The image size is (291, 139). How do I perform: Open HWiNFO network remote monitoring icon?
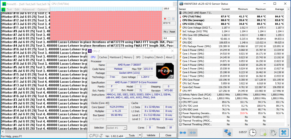(x=227, y=132)
